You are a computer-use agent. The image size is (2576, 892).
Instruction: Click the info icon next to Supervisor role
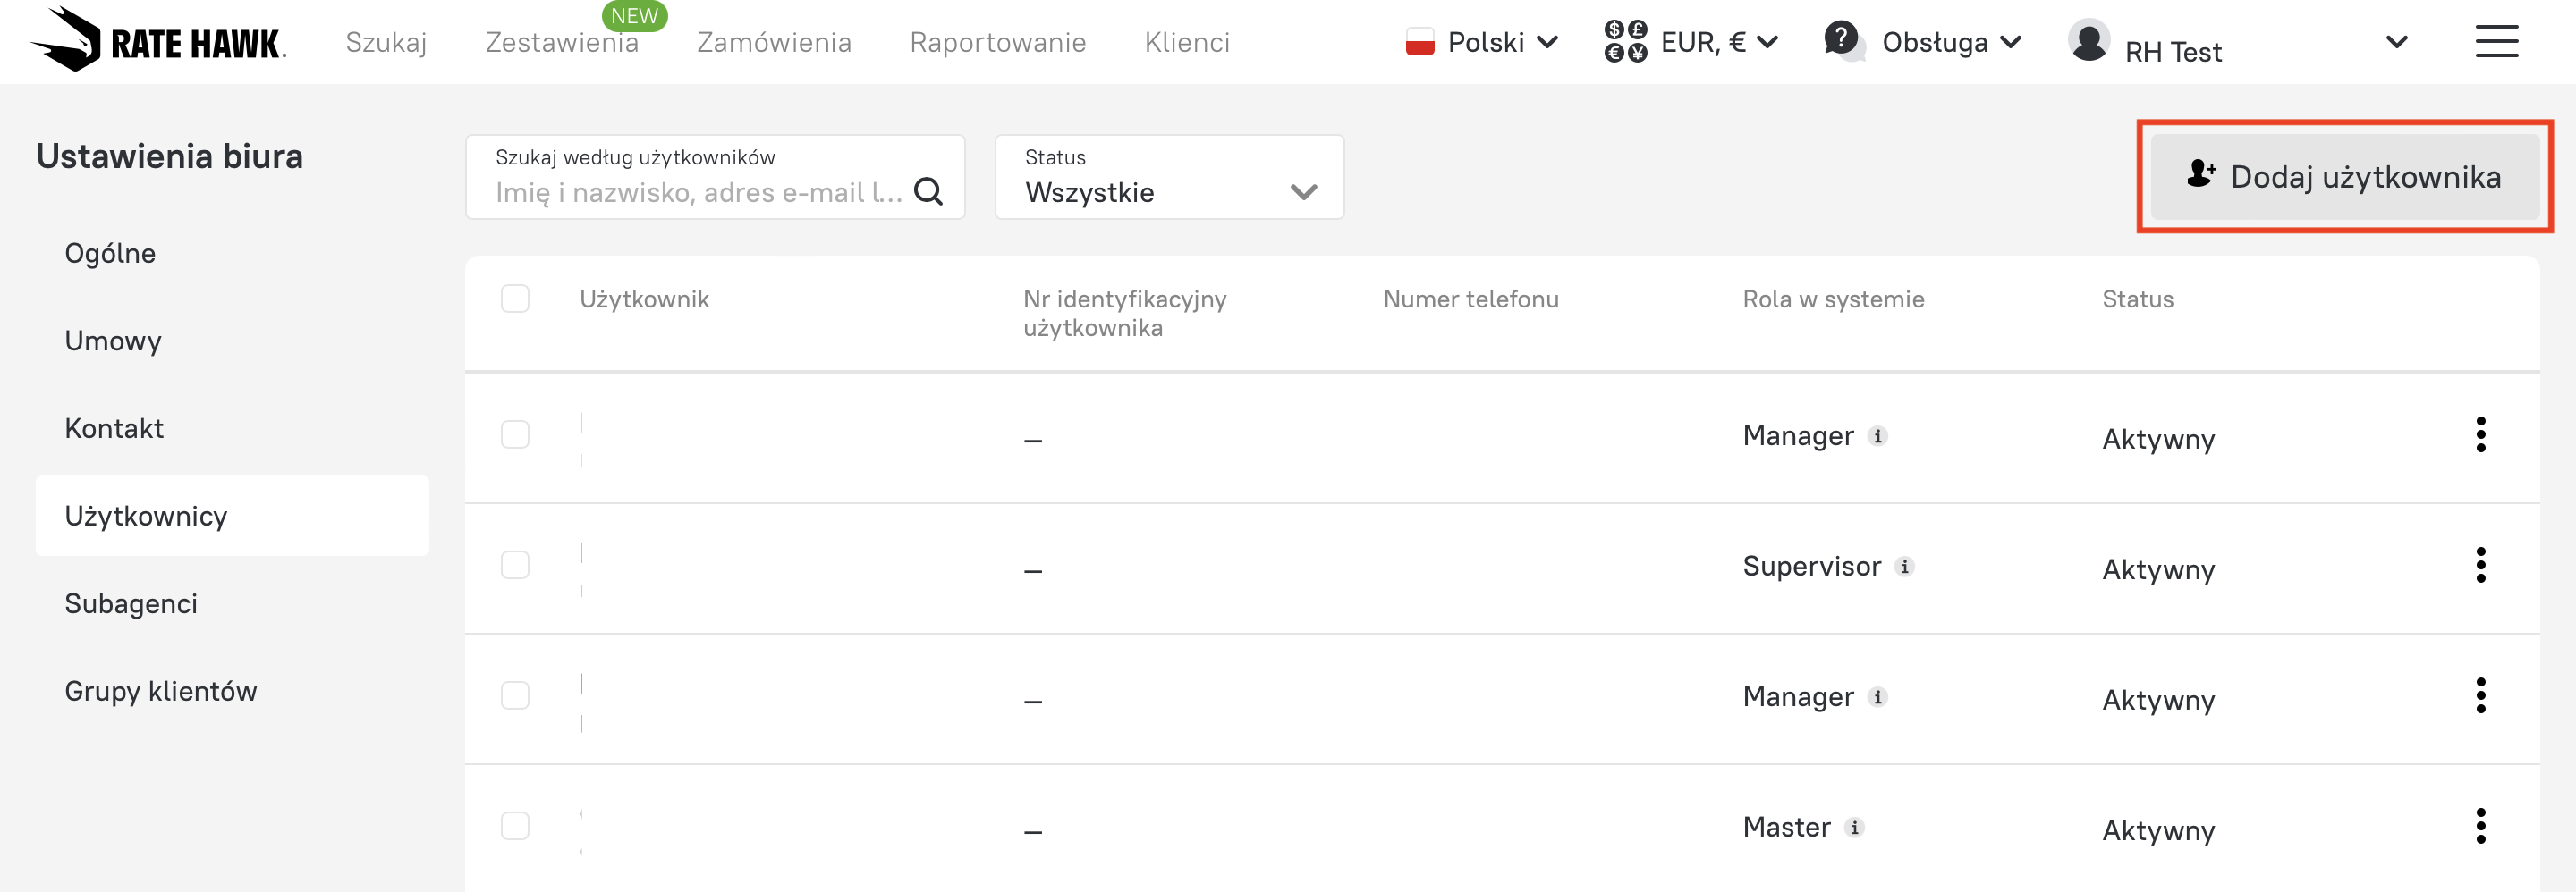click(1904, 567)
